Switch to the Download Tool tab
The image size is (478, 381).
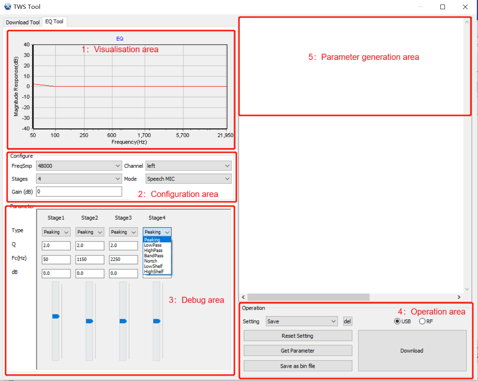coord(23,22)
